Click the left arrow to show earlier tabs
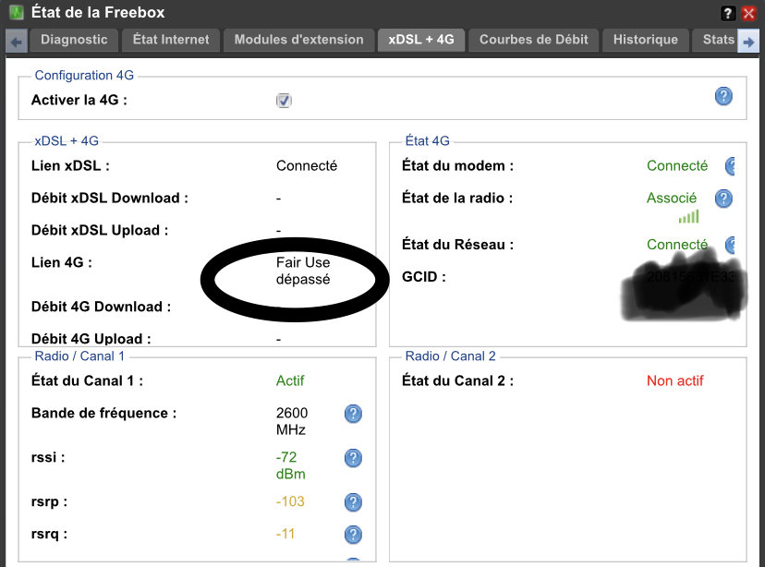The height and width of the screenshot is (567, 765). (x=16, y=42)
